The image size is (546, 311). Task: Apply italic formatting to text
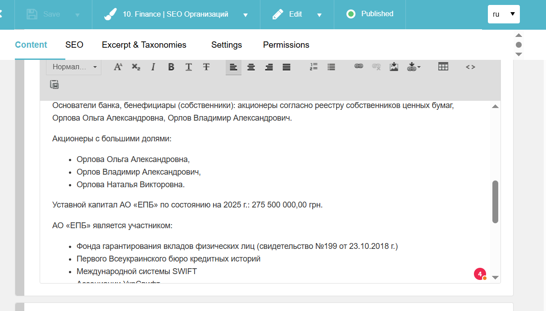tap(153, 67)
